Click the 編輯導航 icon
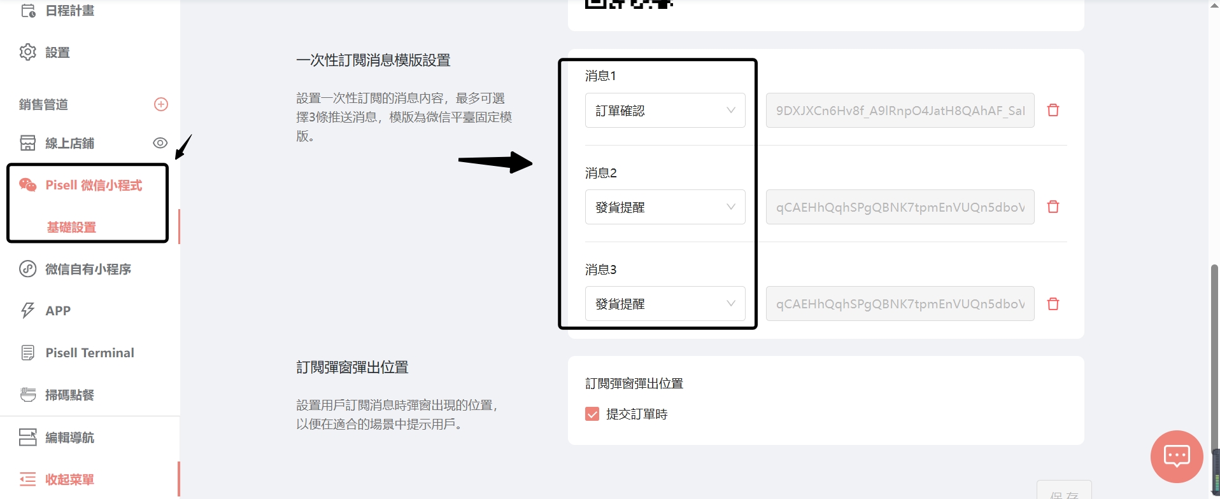The width and height of the screenshot is (1220, 499). (x=28, y=437)
